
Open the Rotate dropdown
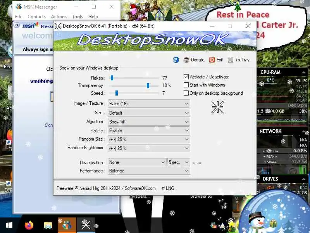pyautogui.click(x=149, y=130)
